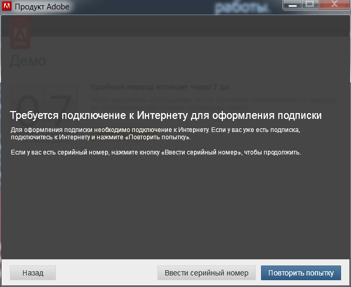Viewport: 351px width, 287px height.
Task: Minimize the Продукт Adobe window
Action: point(292,5)
